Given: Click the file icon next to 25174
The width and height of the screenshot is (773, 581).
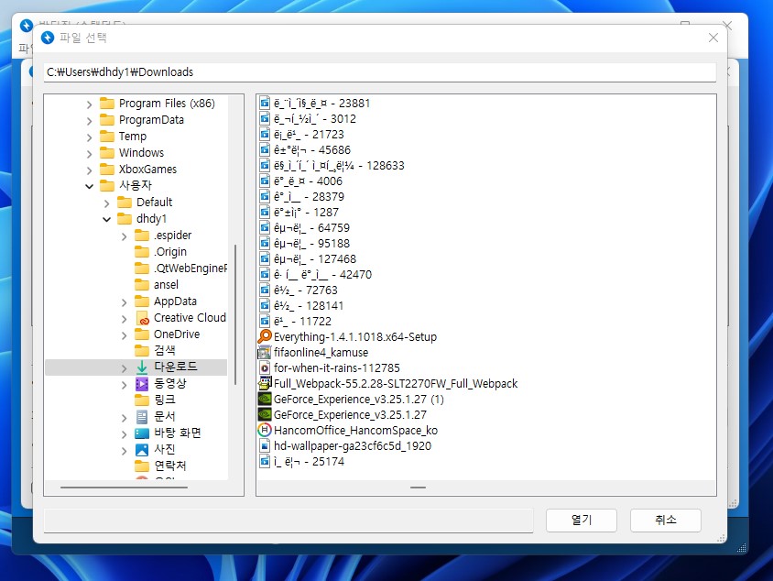Looking at the screenshot, I should [265, 462].
